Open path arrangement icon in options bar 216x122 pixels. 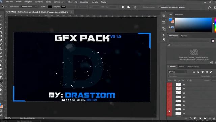tap(134, 7)
